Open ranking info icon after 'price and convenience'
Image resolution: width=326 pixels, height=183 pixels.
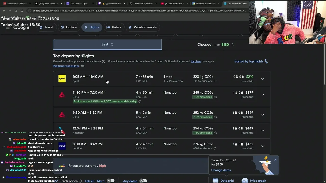(104, 61)
